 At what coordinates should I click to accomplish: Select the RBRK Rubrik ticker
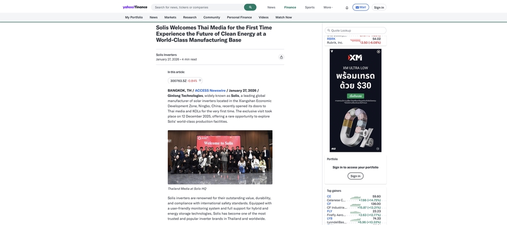point(331,39)
